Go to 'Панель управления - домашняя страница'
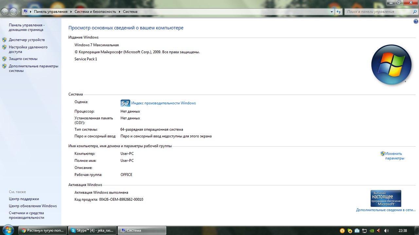419x235 pixels. 27,27
